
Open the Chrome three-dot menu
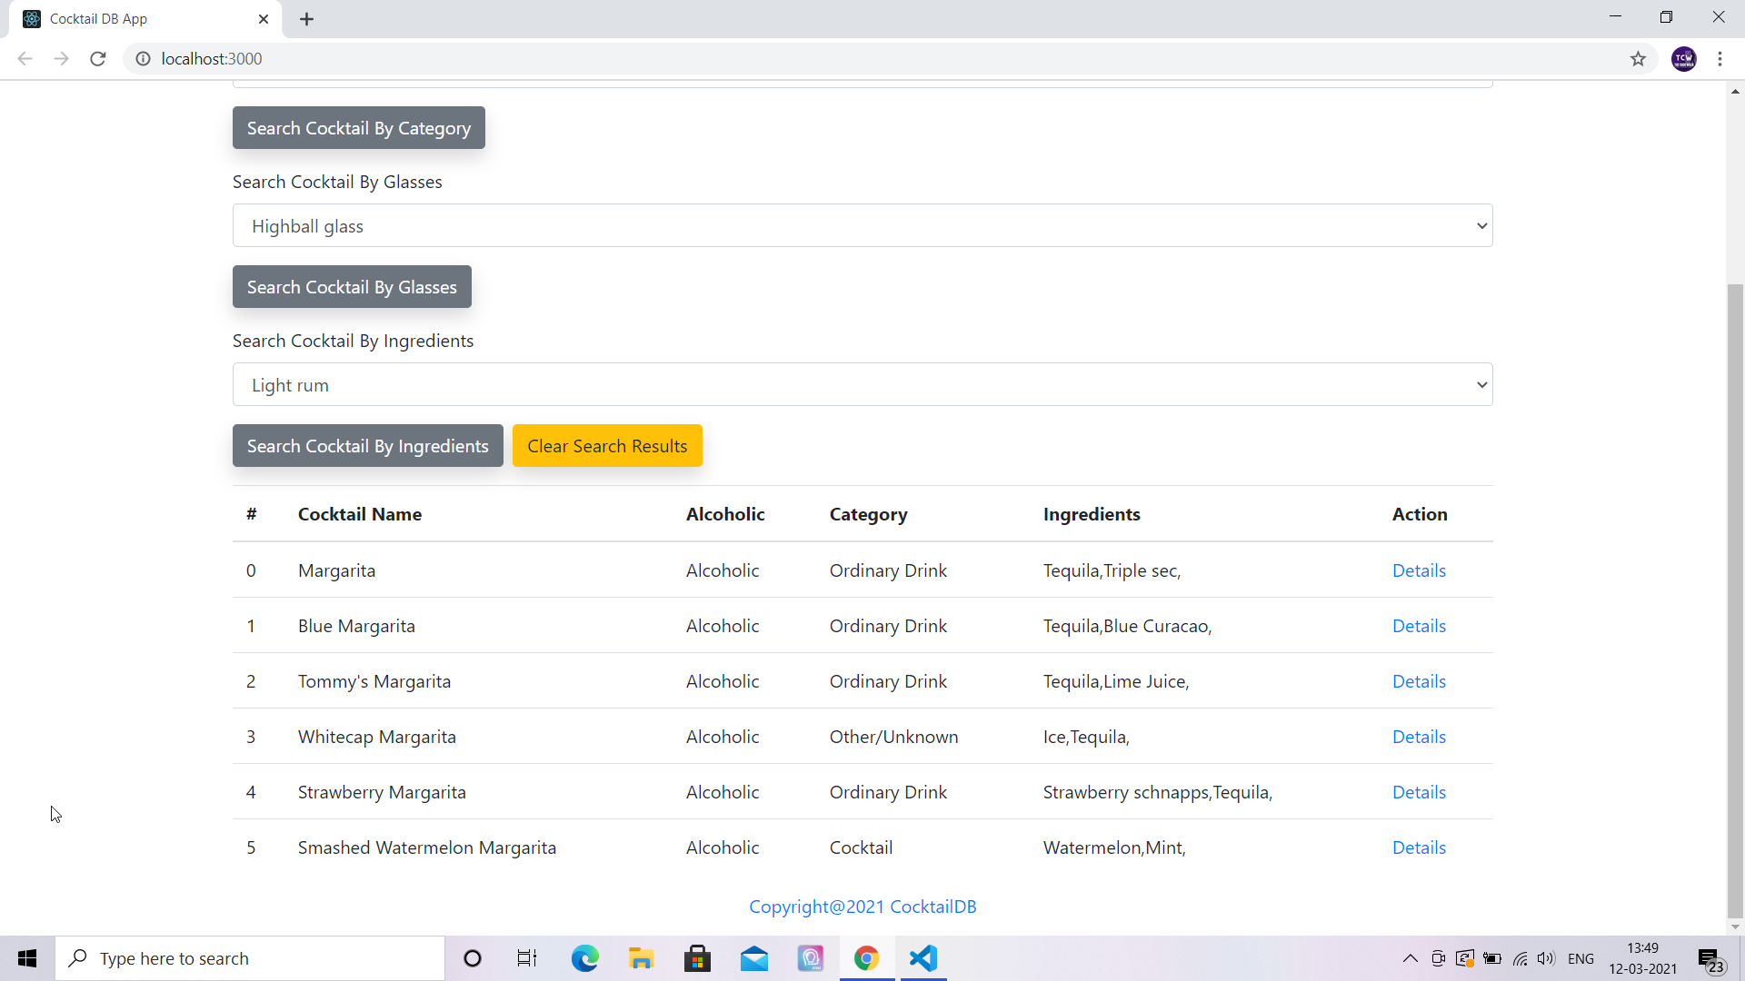pyautogui.click(x=1720, y=59)
